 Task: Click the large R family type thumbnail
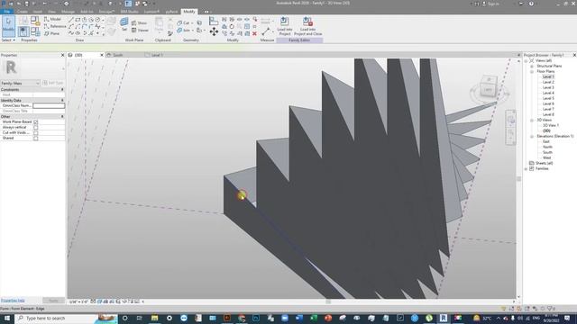pyautogui.click(x=12, y=67)
